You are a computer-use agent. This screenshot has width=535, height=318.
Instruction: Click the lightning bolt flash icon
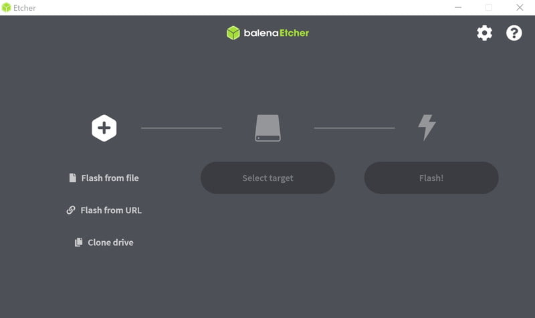[427, 128]
